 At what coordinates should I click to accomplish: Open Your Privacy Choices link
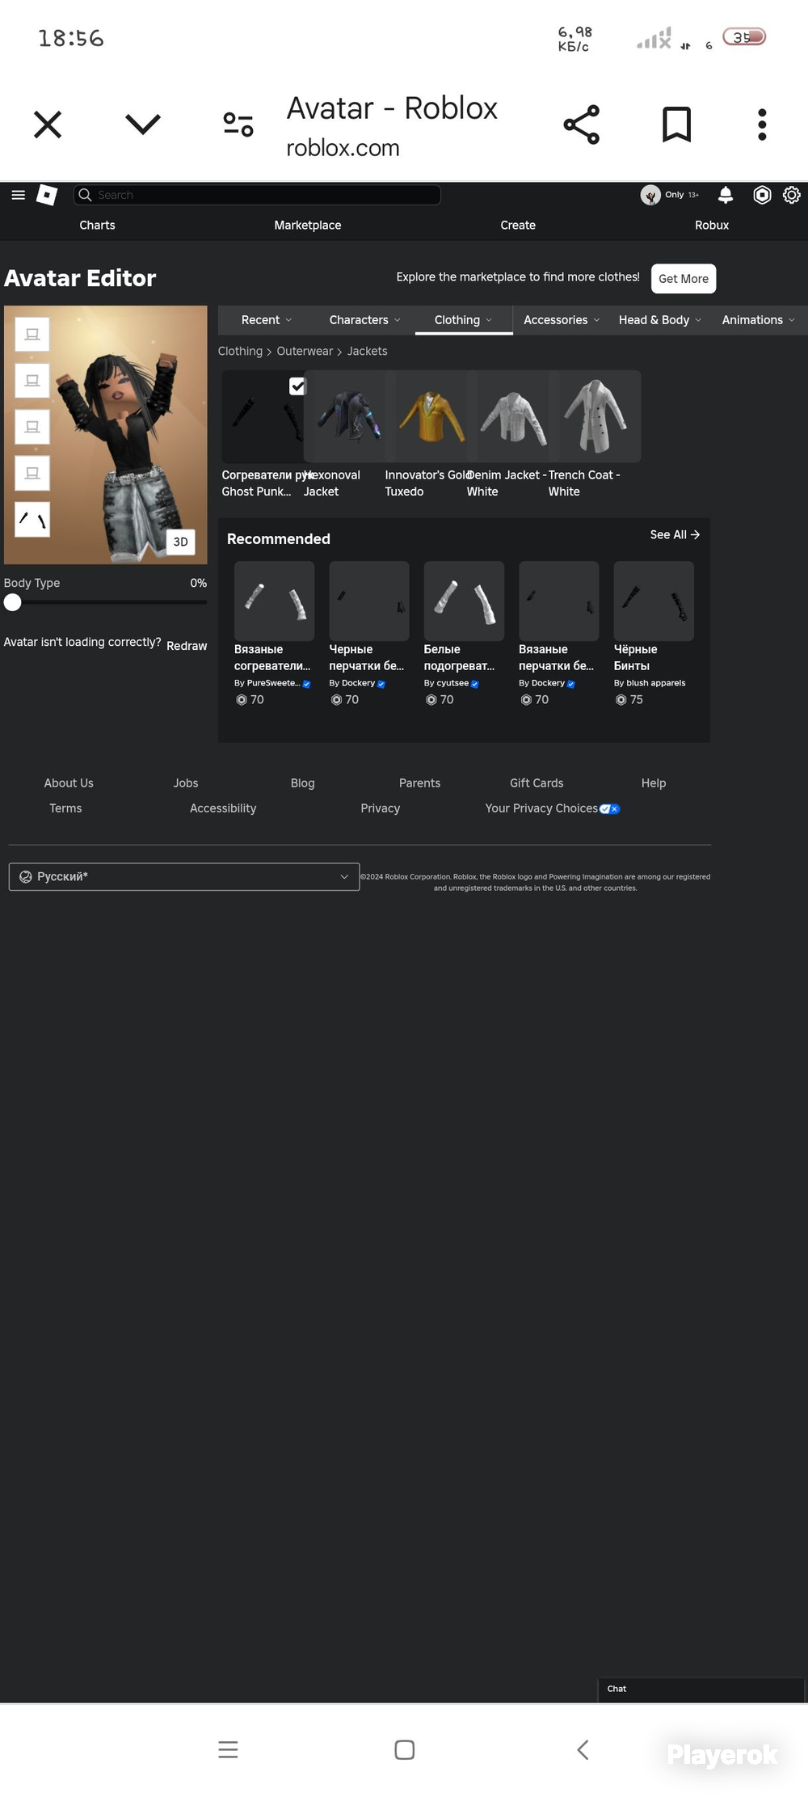point(553,808)
